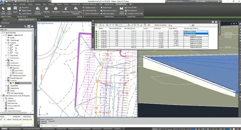
Task: Open the Survey ribbon tab
Action: pos(66,4)
